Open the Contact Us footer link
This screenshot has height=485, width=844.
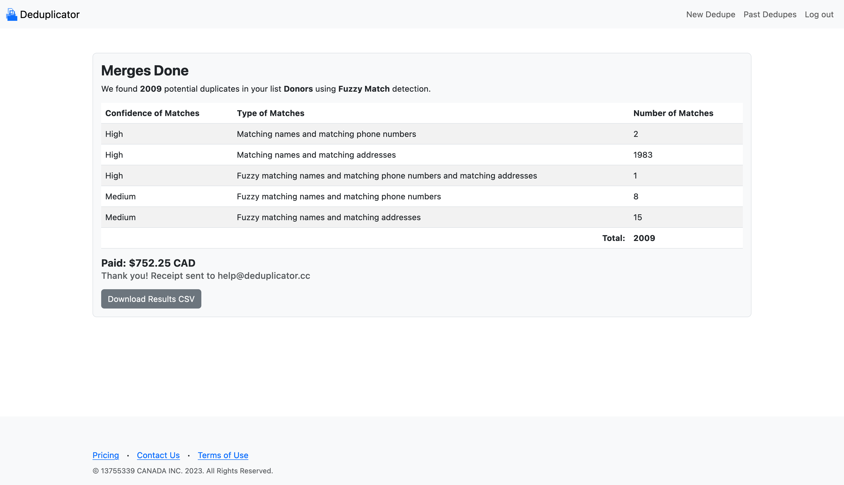(x=158, y=455)
